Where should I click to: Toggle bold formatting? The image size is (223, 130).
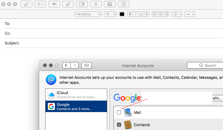point(130,14)
